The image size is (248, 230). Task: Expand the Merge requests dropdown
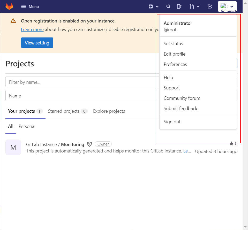pos(194,6)
